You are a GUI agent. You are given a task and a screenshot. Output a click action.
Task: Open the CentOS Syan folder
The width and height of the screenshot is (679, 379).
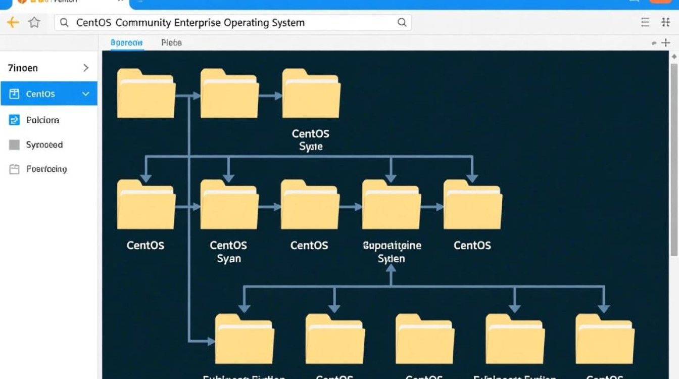[x=229, y=204]
